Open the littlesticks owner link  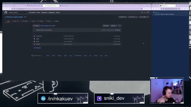tap(10, 17)
